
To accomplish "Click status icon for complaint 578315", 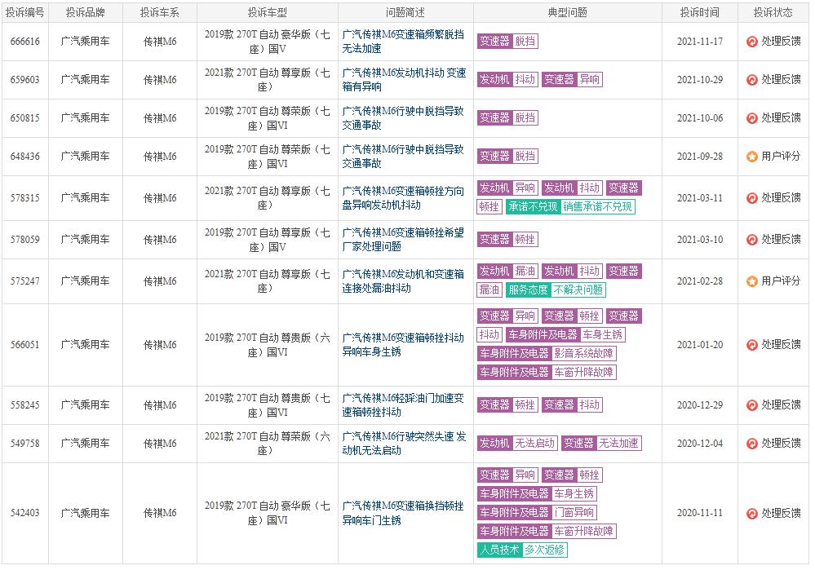I will (751, 198).
